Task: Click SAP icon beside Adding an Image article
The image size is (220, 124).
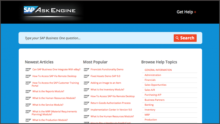Action: click(x=86, y=83)
